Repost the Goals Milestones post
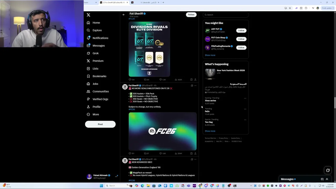This screenshot has width=336, height=189. [x=146, y=153]
